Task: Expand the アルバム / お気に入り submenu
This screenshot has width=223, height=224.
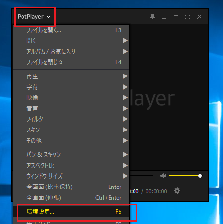Action: pyautogui.click(x=71, y=52)
